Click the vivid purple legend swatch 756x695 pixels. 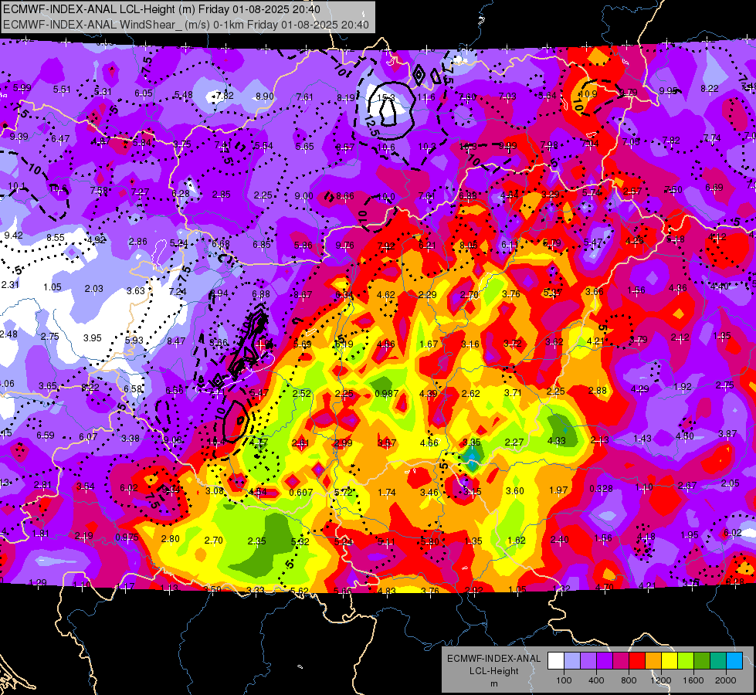click(x=605, y=661)
